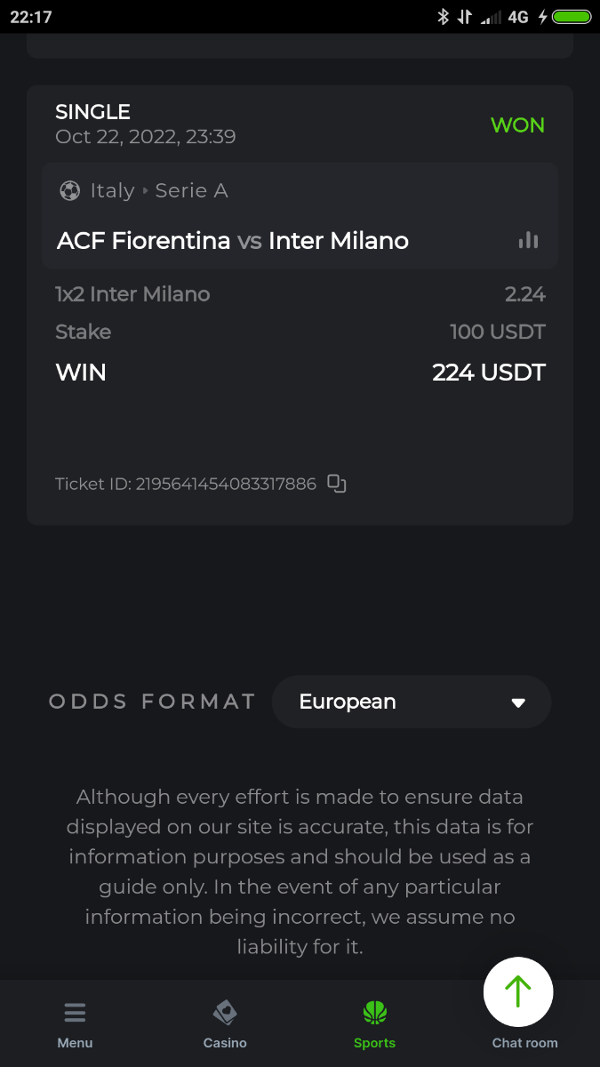The width and height of the screenshot is (600, 1067).
Task: Tap the 224 USDT win amount
Action: coord(488,373)
